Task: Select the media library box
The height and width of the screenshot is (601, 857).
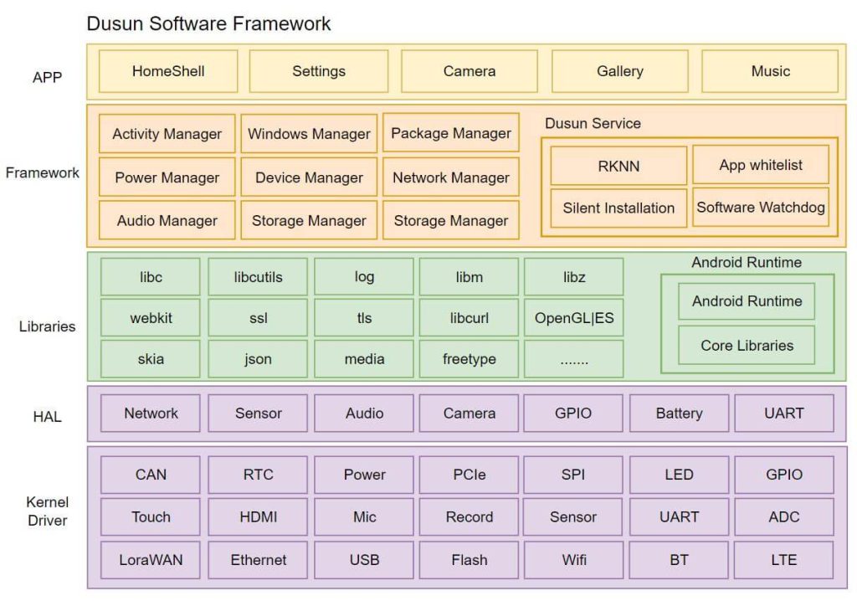Action: pyautogui.click(x=364, y=359)
